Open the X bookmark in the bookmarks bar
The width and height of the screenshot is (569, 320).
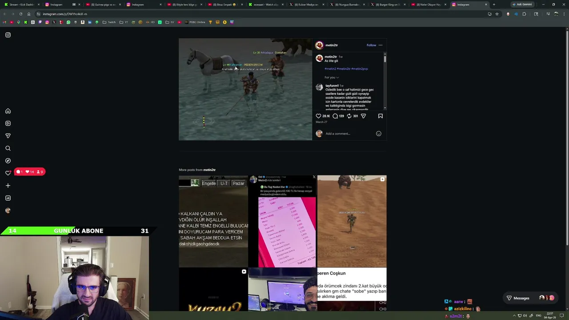pos(54,22)
